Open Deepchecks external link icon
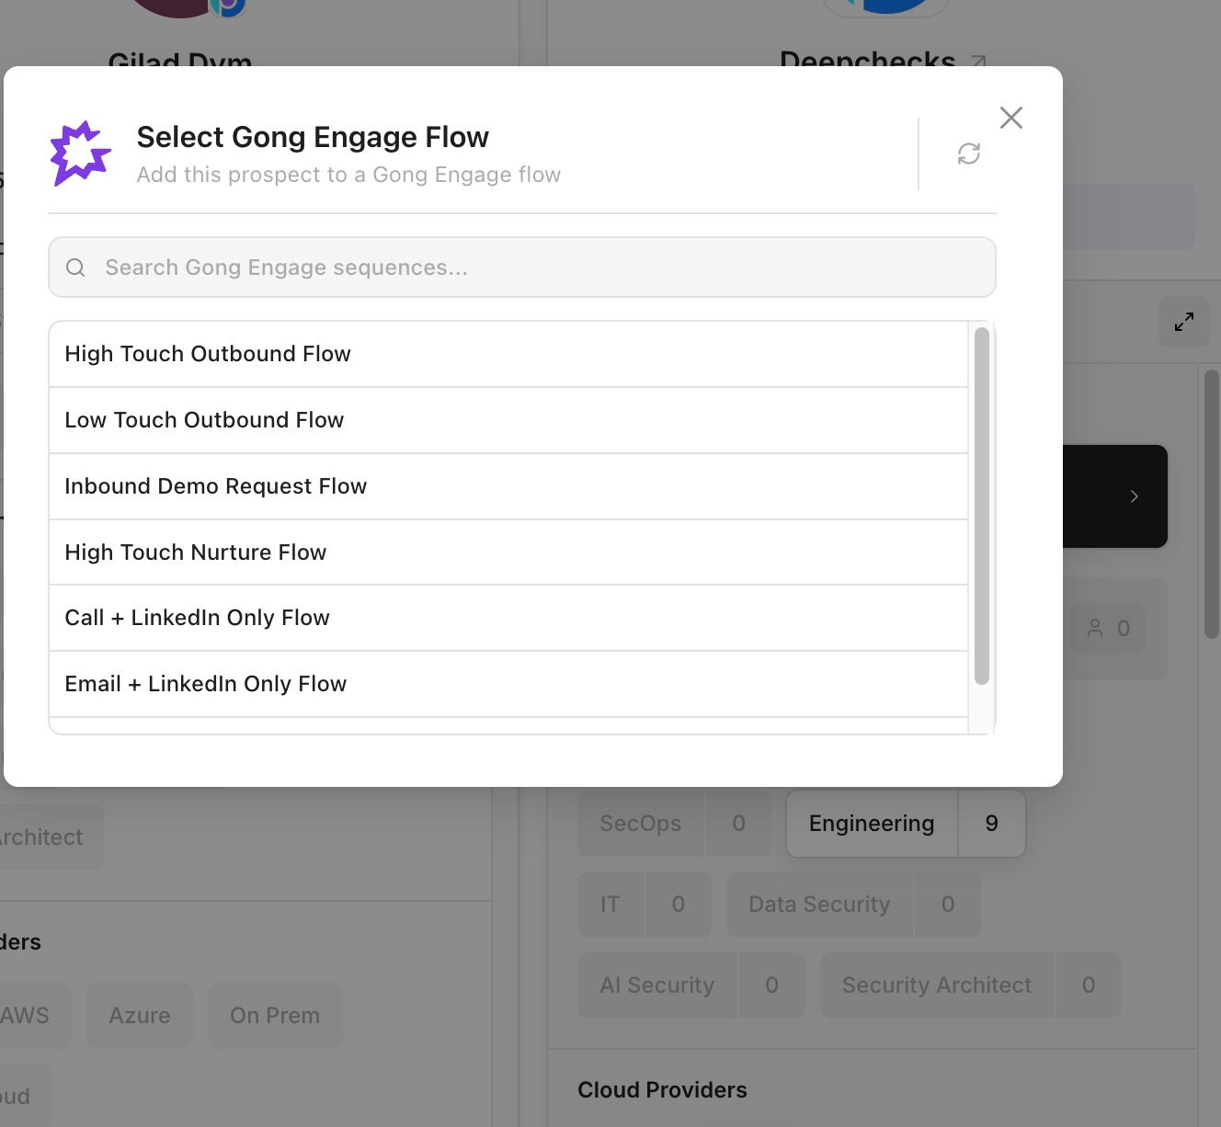 [979, 62]
